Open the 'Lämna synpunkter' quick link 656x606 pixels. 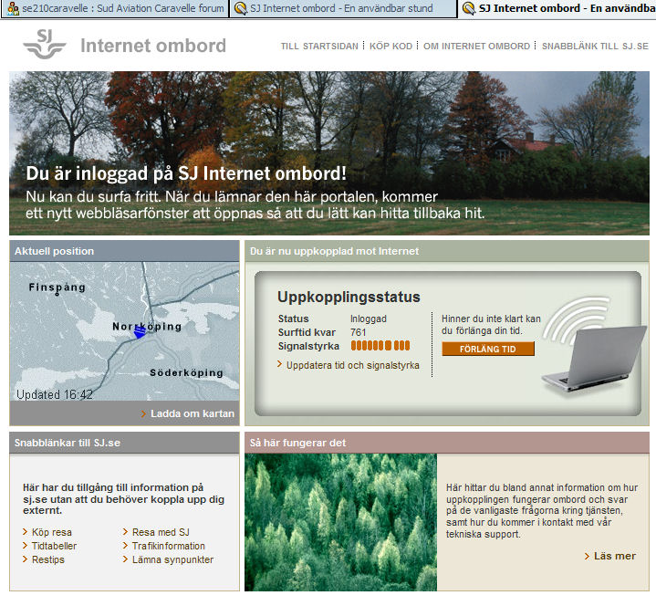point(172,559)
